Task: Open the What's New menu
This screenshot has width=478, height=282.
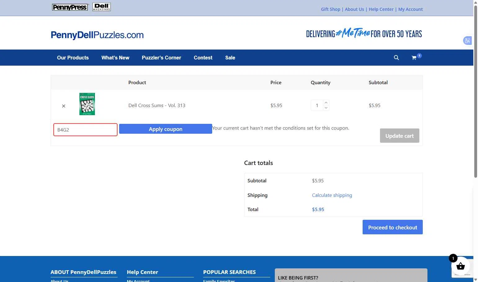Action: pos(115,58)
